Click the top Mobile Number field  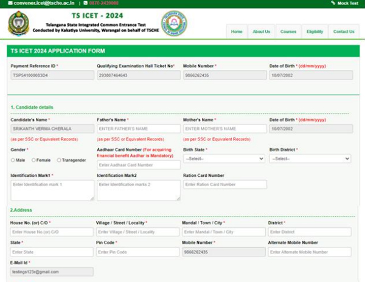pyautogui.click(x=225, y=75)
